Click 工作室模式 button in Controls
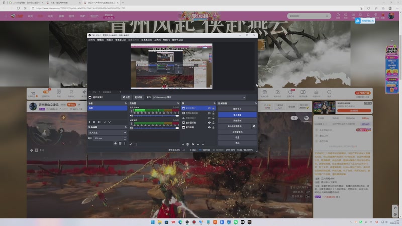The width and height of the screenshot is (402, 226). (x=237, y=132)
